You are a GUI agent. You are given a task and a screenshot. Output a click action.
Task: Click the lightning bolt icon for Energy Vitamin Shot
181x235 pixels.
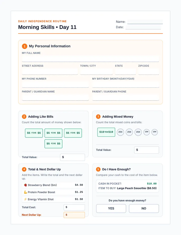tap(25, 199)
